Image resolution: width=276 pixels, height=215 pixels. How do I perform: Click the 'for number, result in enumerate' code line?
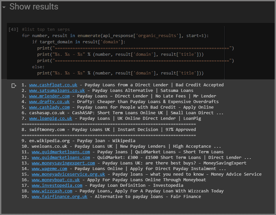(x=115, y=36)
